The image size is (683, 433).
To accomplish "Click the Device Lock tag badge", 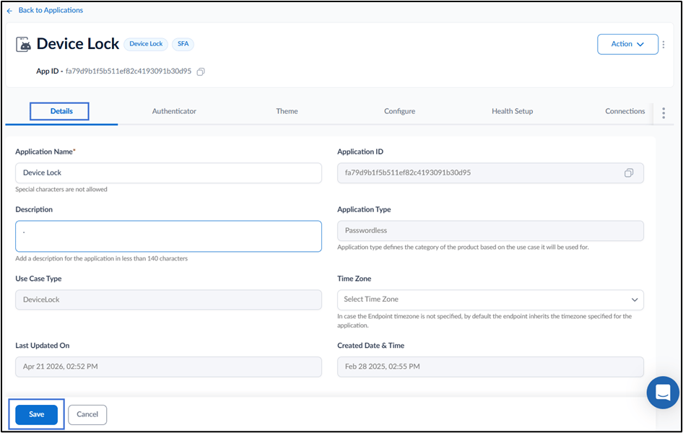I will 146,44.
